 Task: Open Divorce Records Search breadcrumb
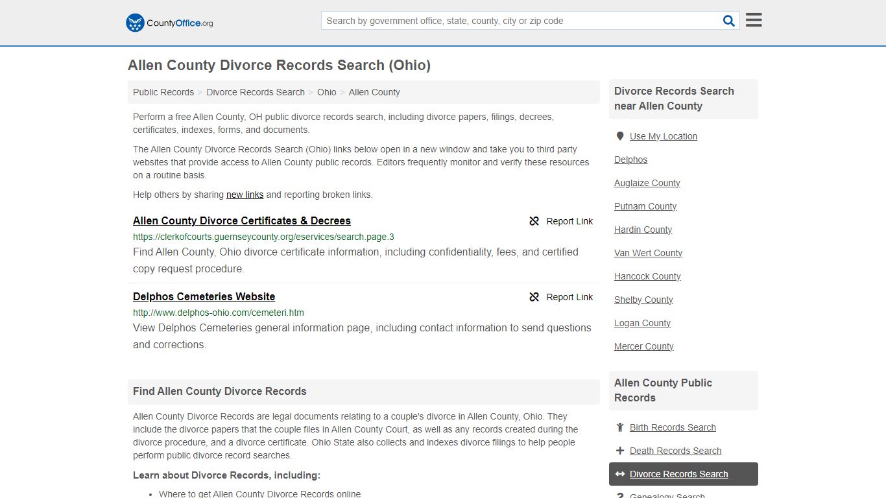256,92
